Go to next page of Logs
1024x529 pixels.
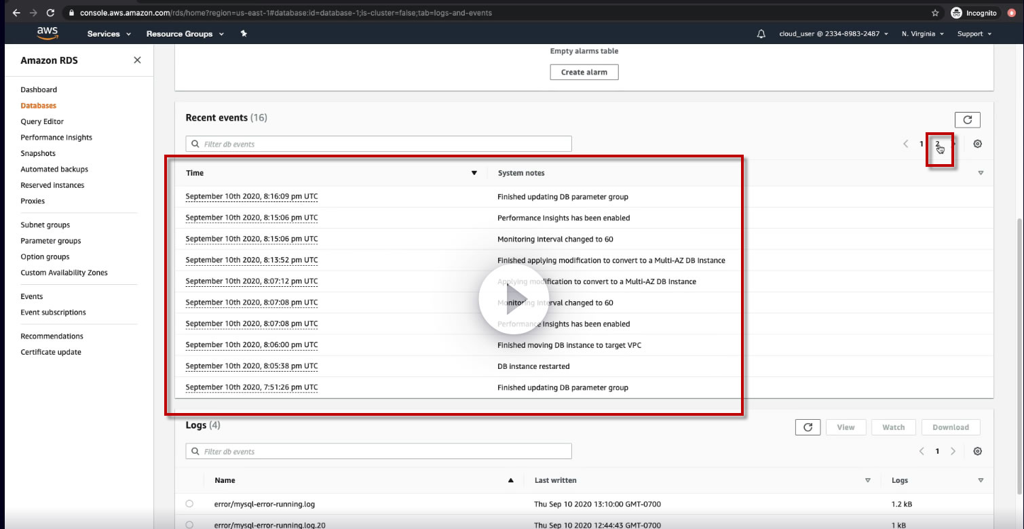click(x=953, y=451)
